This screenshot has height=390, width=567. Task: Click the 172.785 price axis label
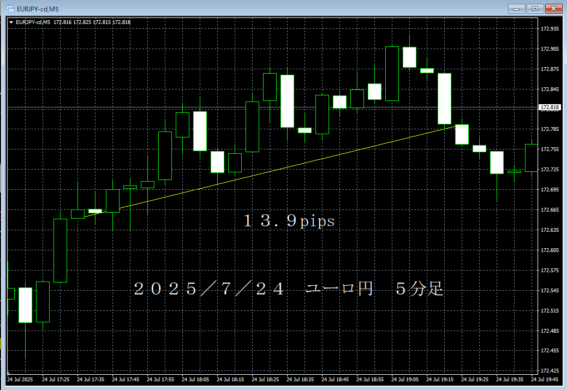click(550, 129)
